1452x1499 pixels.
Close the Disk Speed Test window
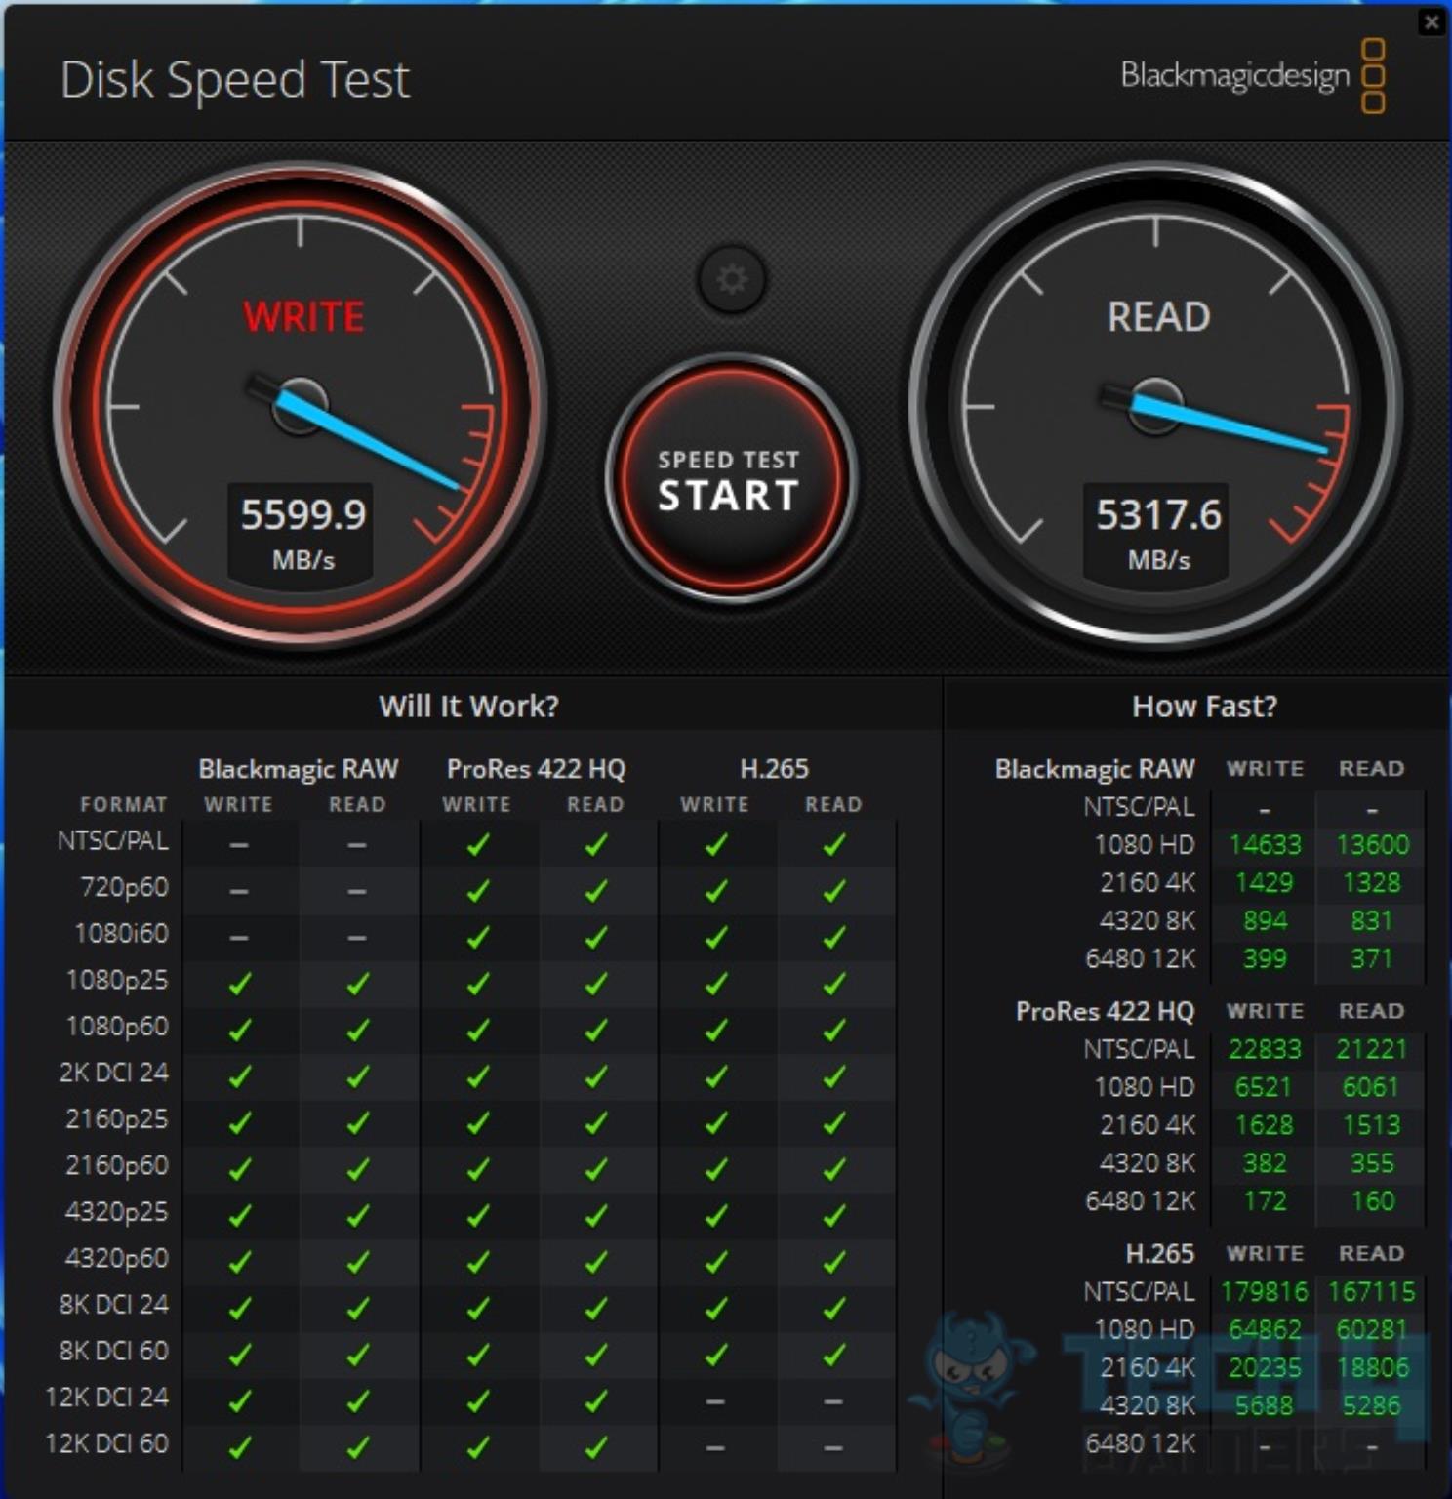coord(1432,21)
